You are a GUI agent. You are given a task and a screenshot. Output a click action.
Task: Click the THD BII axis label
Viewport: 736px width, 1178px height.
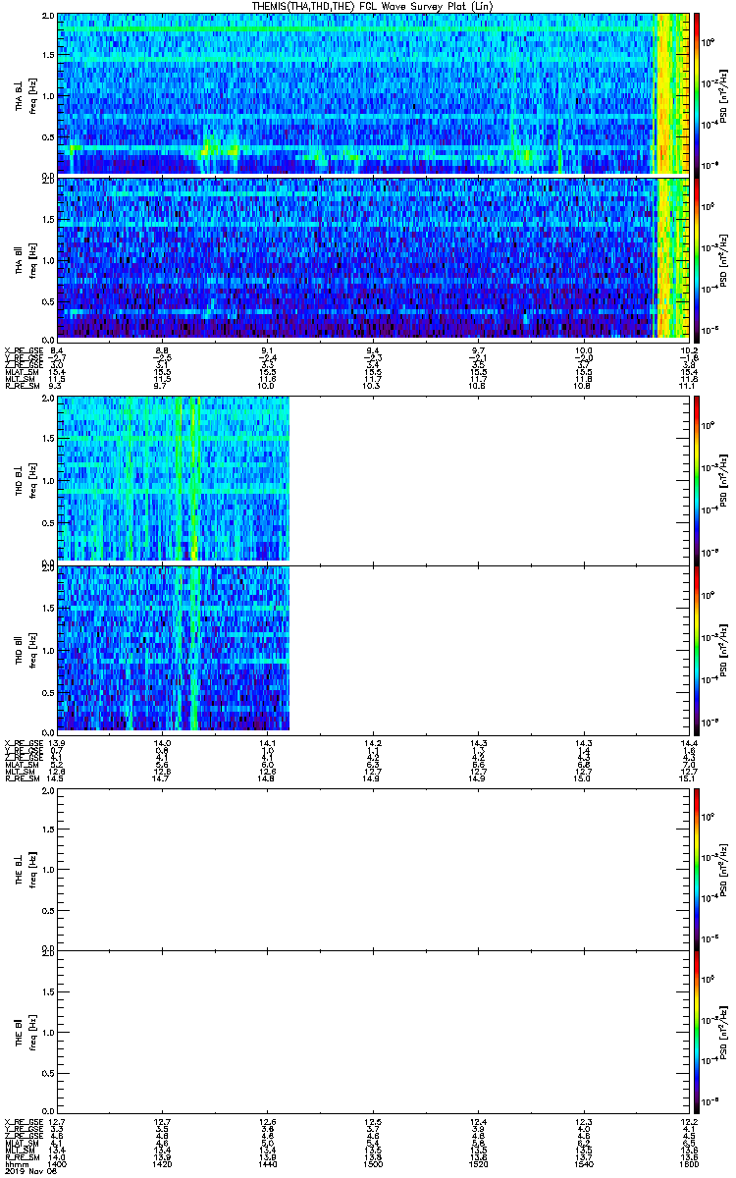(20, 650)
